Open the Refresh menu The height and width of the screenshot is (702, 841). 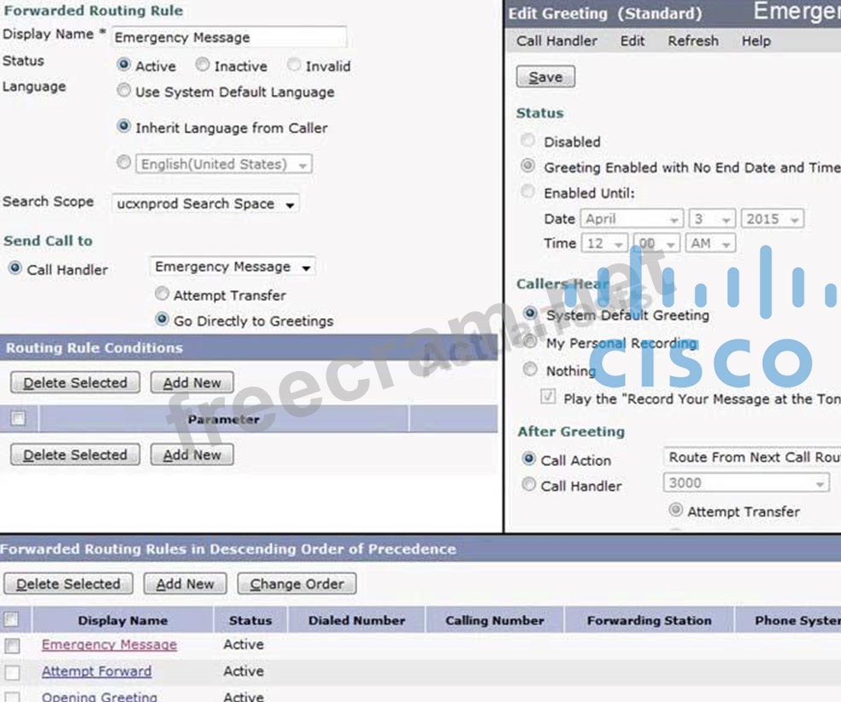point(692,41)
